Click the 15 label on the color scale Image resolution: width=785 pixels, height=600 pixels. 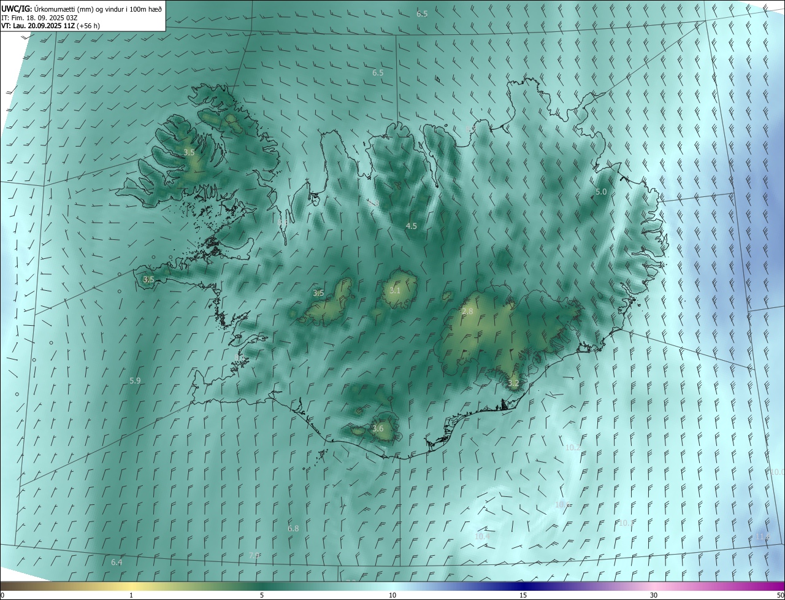click(523, 596)
